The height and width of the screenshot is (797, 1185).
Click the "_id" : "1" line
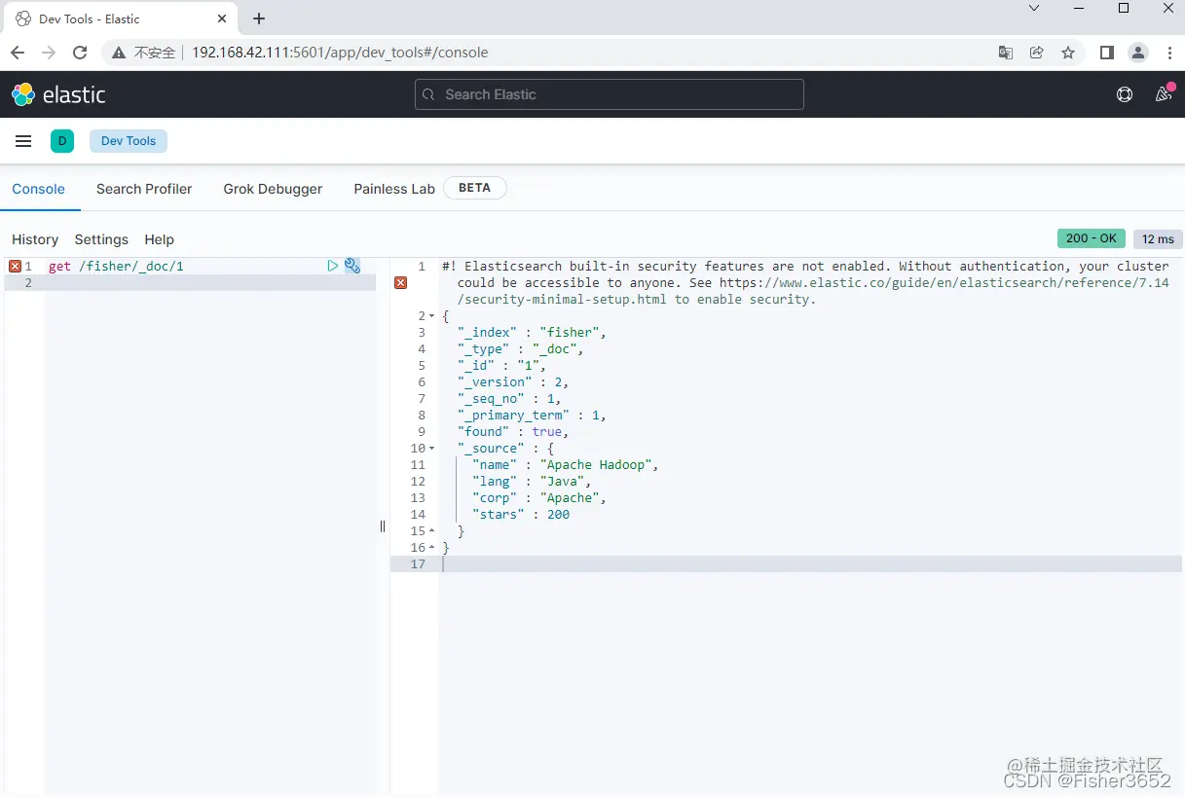tap(502, 365)
